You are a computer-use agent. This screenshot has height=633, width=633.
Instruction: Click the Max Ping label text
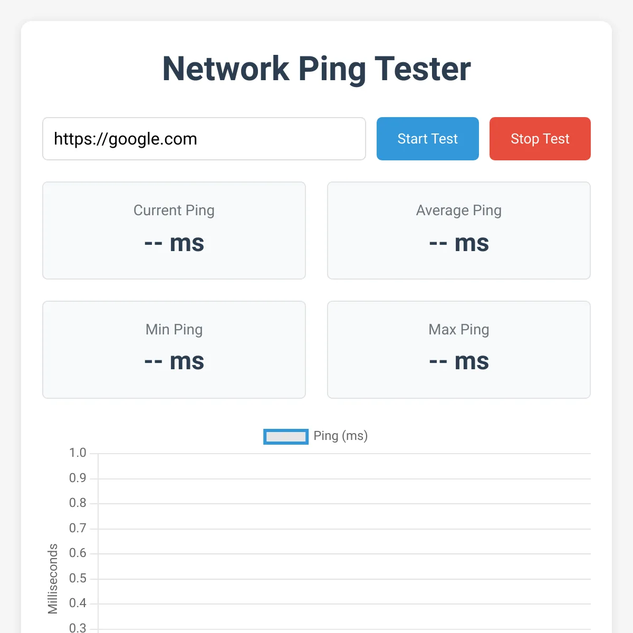click(459, 330)
